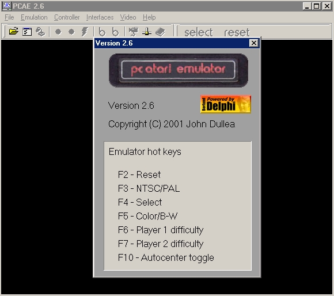Click the 'F10 - Autocenter toggle' line
Viewport: 334px width, 296px height.
tap(166, 258)
